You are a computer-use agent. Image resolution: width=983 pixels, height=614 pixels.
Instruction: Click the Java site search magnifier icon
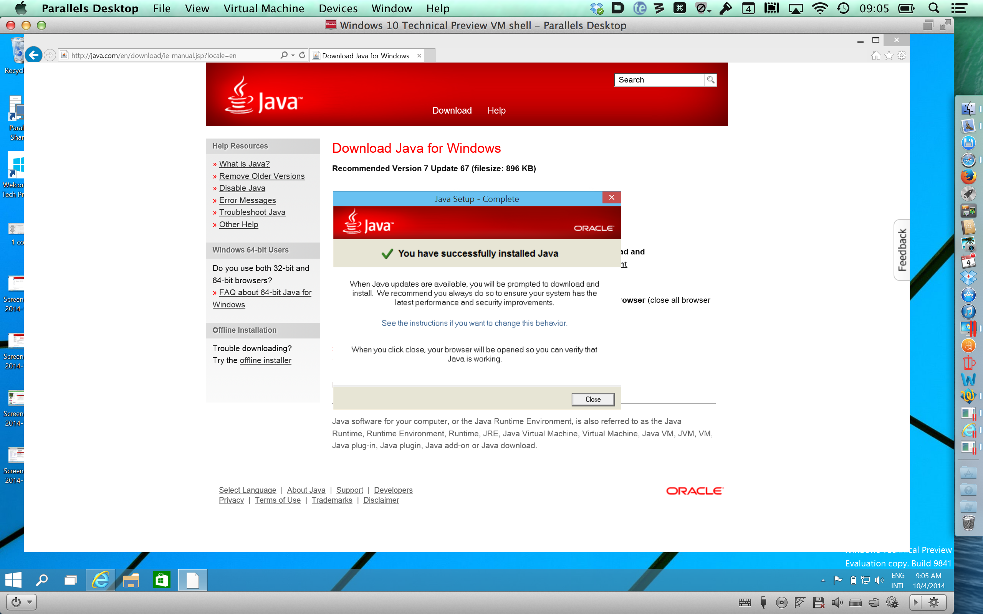pyautogui.click(x=710, y=79)
